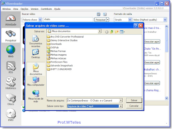Click the Salvar button

click(134, 100)
